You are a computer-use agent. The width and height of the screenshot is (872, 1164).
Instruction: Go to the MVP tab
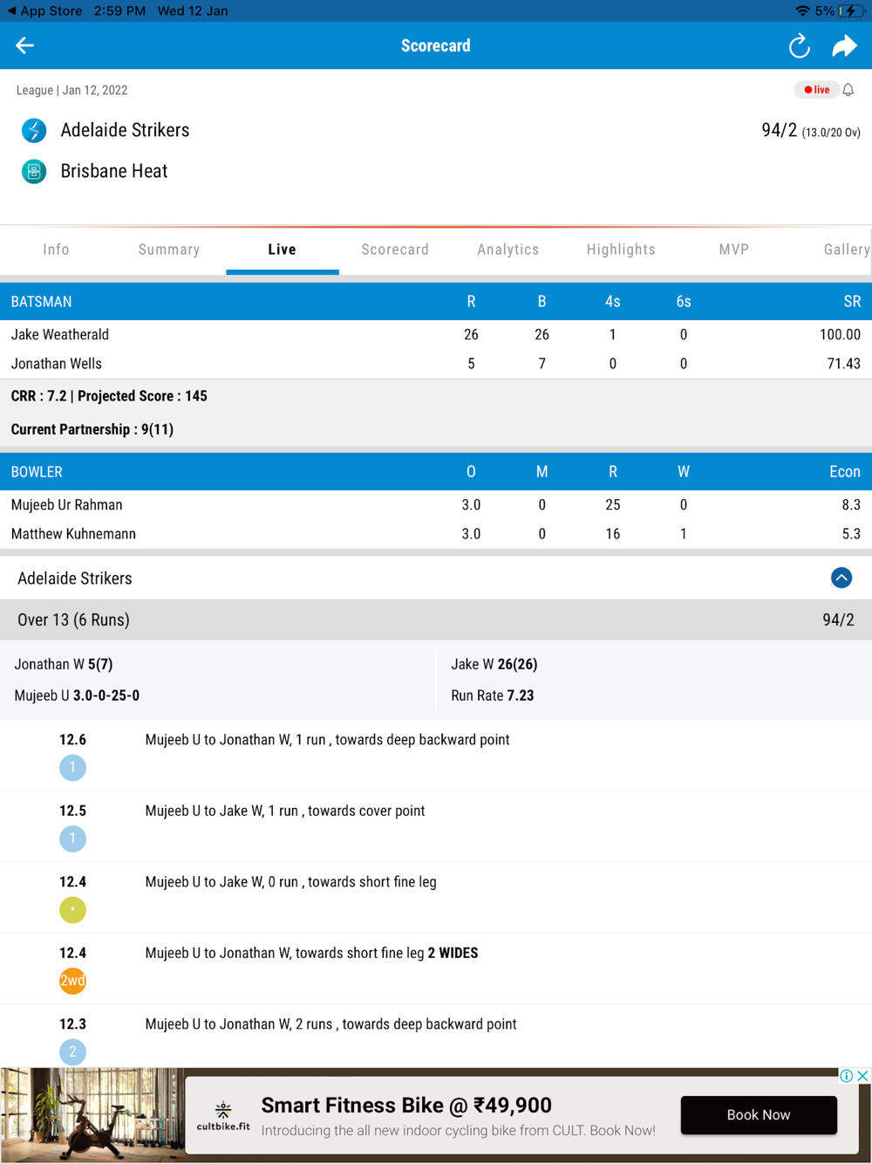click(734, 250)
